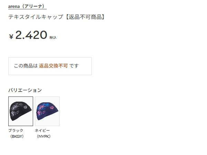
Task: Click the 税込 tax-included label
Action: click(53, 38)
